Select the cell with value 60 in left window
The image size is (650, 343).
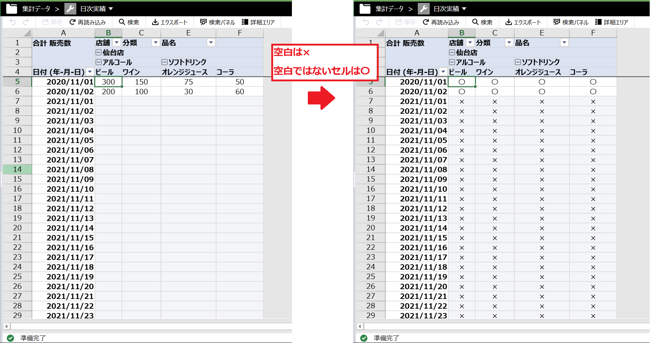click(240, 91)
